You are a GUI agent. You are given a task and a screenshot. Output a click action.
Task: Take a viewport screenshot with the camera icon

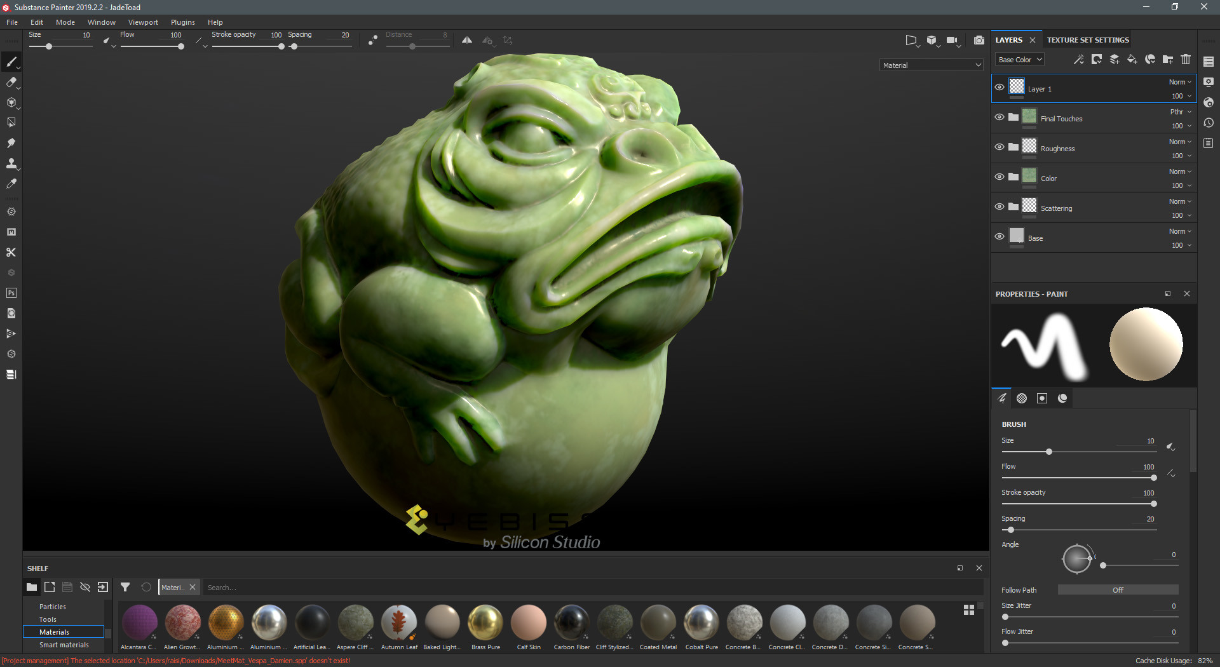point(979,40)
